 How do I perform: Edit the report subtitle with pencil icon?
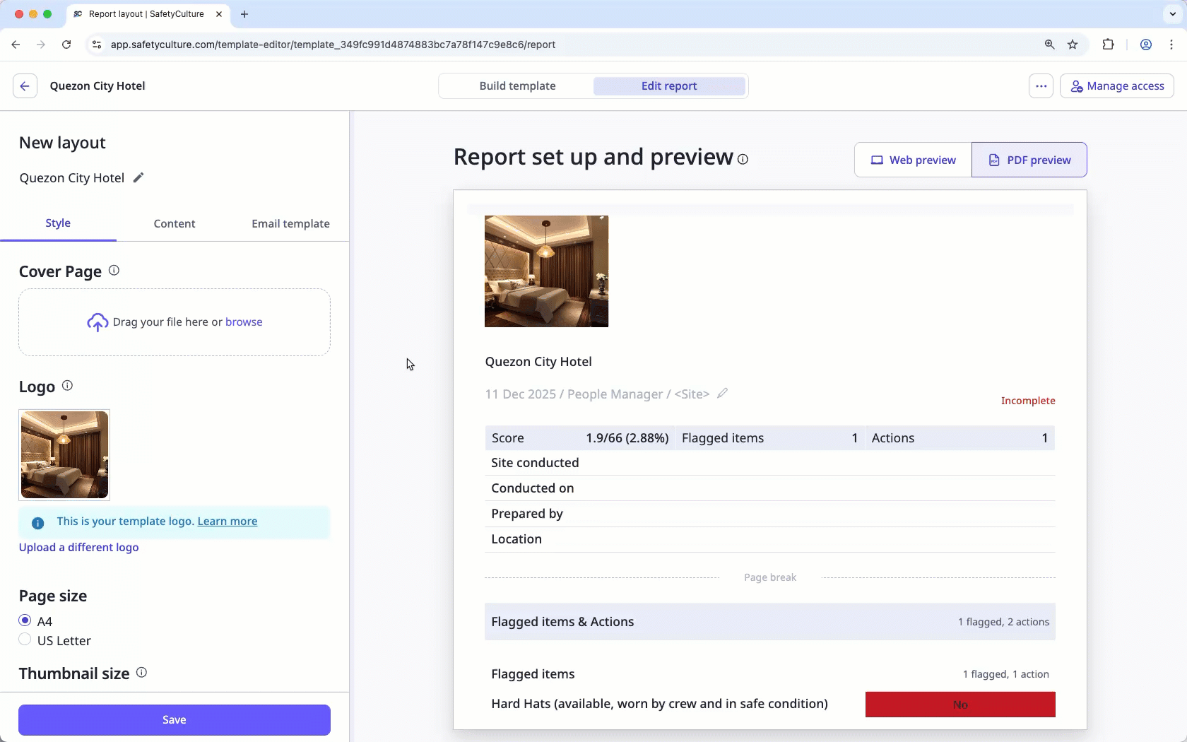(722, 394)
